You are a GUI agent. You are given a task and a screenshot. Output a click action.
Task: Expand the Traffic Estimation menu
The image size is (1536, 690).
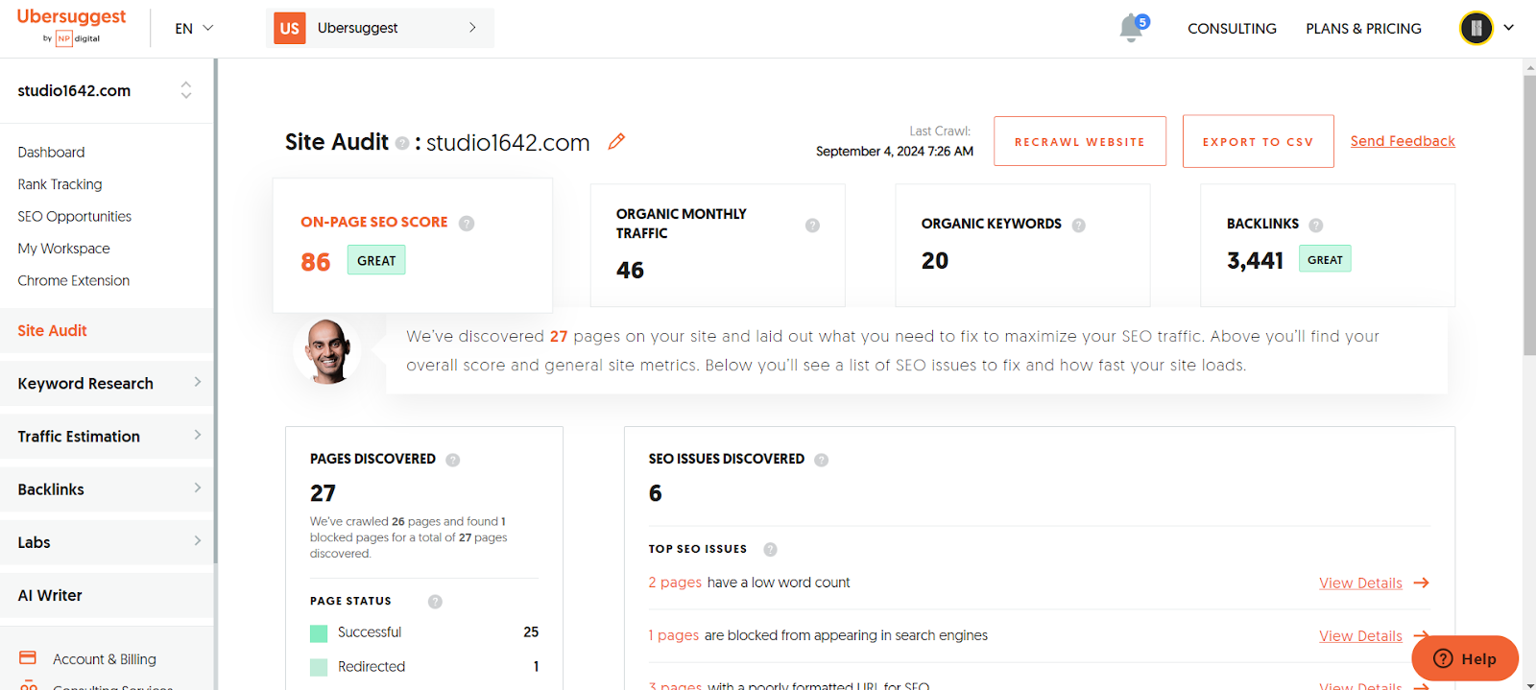click(107, 436)
